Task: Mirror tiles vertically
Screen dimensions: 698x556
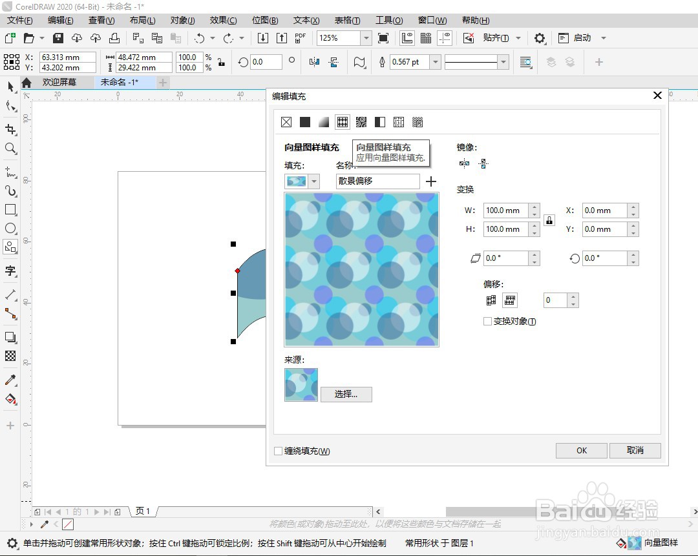Action: 483,163
